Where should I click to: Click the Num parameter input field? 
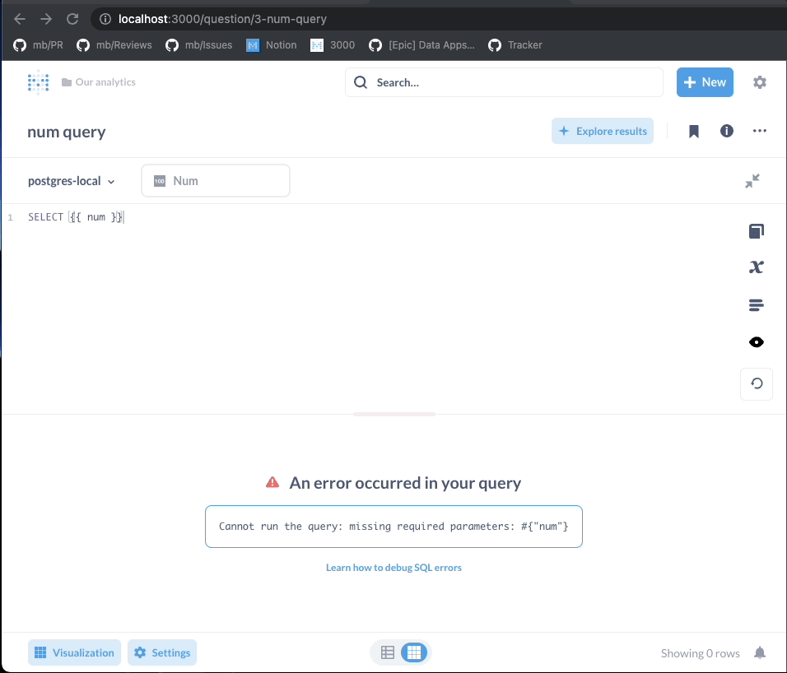[x=215, y=180]
